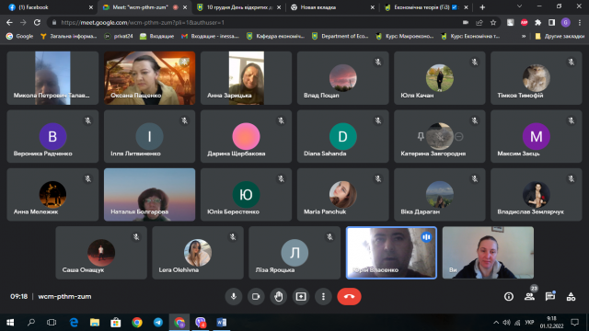Toggle the microphone in Meet controls

click(233, 296)
